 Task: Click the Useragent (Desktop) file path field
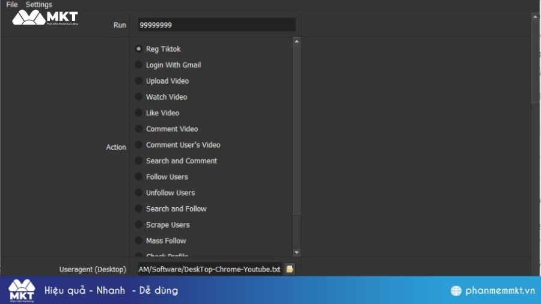pos(210,269)
